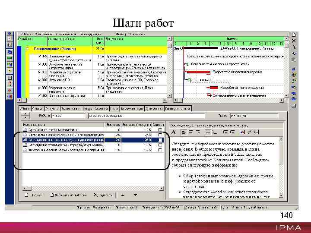The width and height of the screenshot is (311, 233).
Task: Click 'Пользователь: admin' in status bar
Action: coord(127,208)
